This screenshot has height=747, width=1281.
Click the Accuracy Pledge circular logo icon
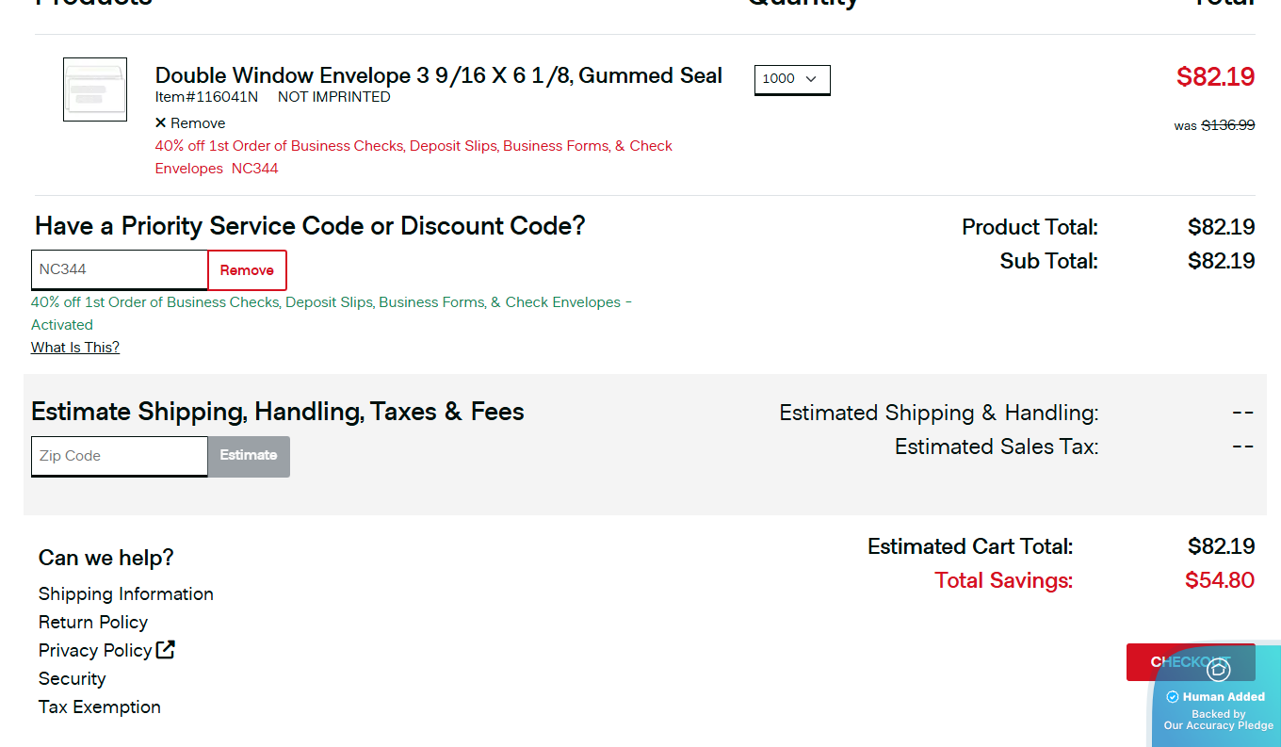[x=1219, y=669]
